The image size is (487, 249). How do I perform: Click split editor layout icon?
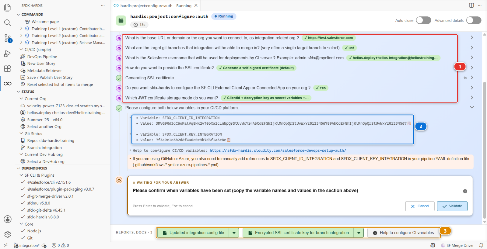tap(471, 5)
